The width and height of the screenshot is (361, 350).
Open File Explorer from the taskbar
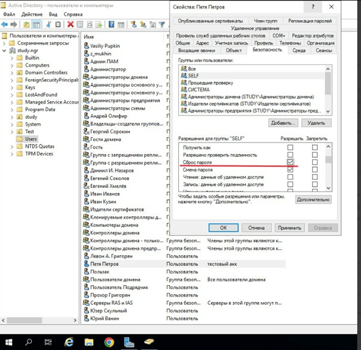tap(89, 342)
